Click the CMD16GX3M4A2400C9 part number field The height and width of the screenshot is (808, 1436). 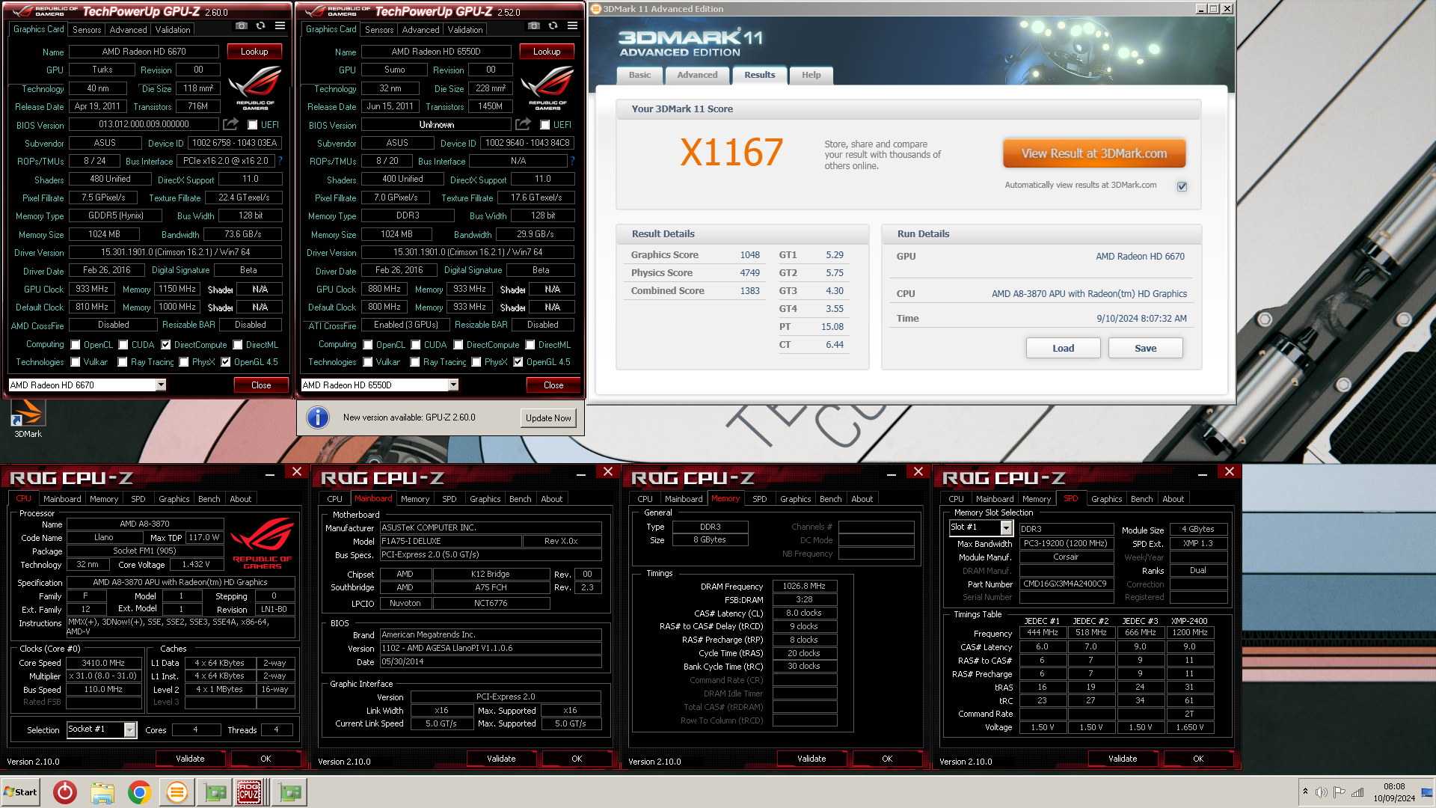click(1067, 584)
